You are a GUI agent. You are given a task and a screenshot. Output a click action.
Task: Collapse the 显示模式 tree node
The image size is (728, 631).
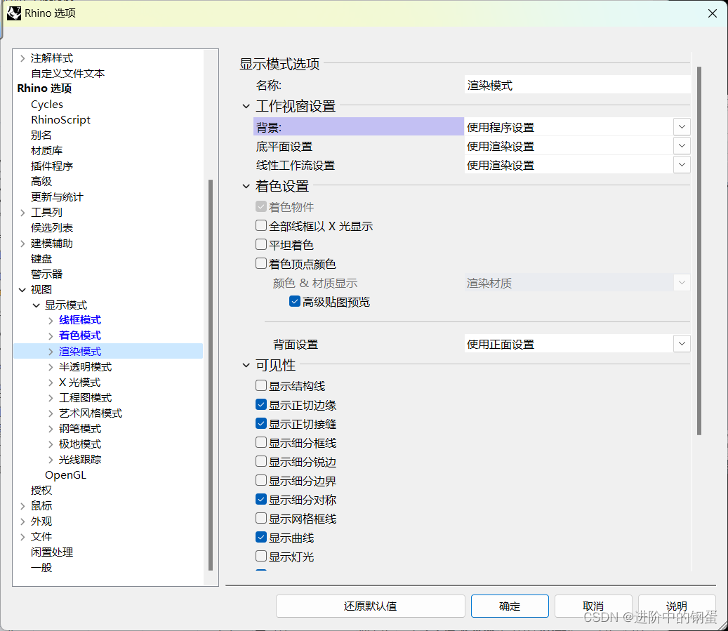pos(37,305)
